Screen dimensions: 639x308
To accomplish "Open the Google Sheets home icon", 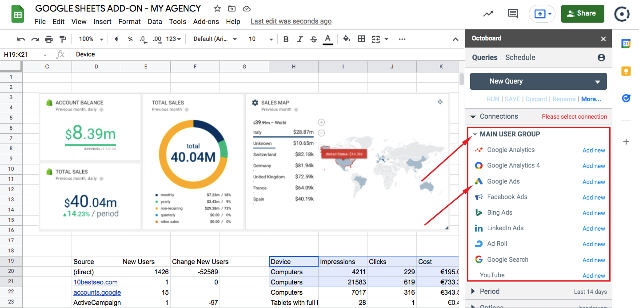I will (x=18, y=14).
